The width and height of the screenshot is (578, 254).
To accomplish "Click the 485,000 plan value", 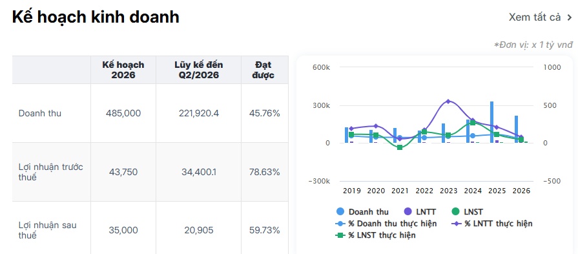I will pos(123,113).
